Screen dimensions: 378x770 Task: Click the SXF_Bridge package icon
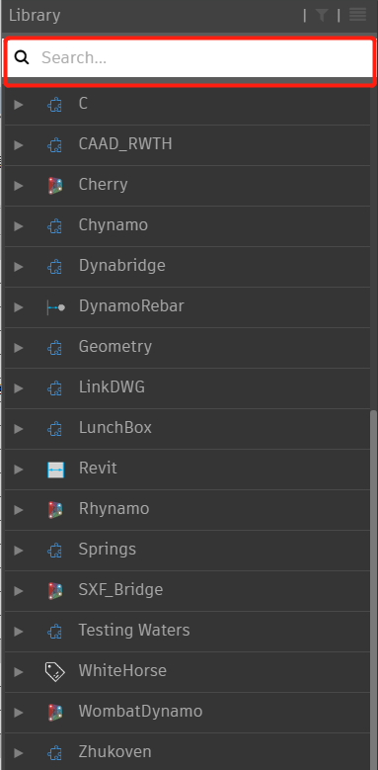(55, 591)
